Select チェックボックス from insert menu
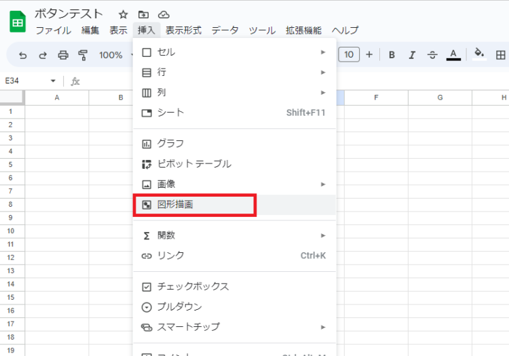Viewport: 509px width, 356px height. (x=234, y=287)
